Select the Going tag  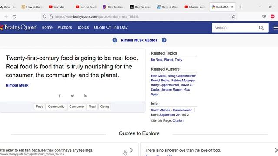[x=104, y=107]
